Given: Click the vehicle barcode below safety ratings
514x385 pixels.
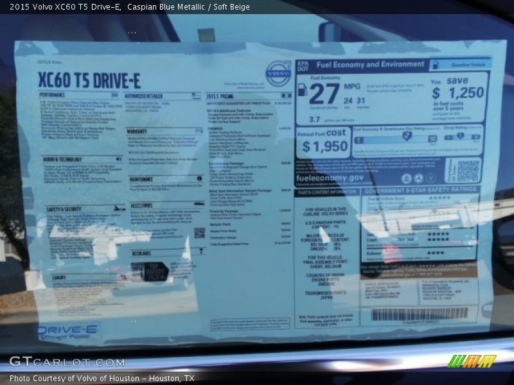Looking at the screenshot, I should (x=420, y=316).
